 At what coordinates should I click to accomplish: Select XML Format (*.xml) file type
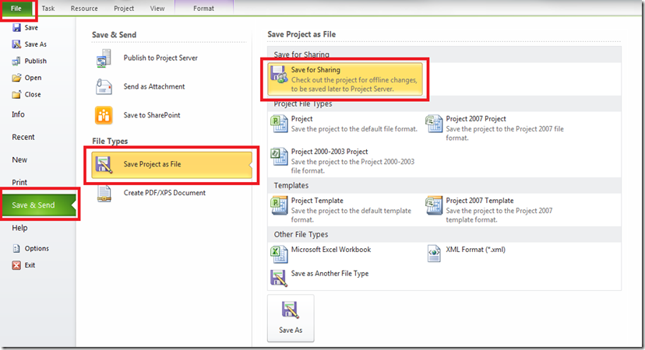point(475,250)
